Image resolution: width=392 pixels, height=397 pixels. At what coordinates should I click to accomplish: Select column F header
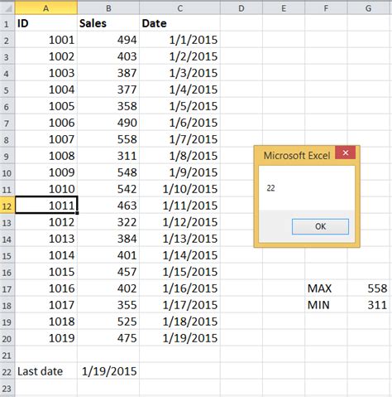point(326,8)
